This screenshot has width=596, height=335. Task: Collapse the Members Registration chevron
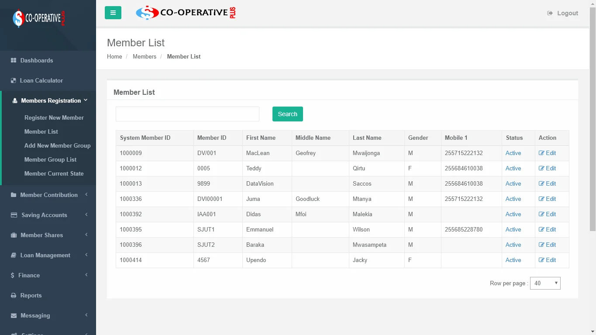click(x=86, y=100)
